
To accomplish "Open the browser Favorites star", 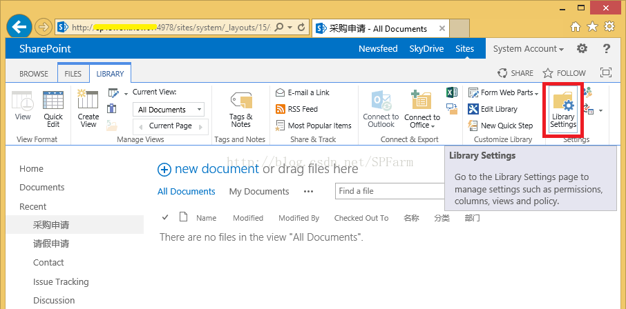I will [x=592, y=27].
